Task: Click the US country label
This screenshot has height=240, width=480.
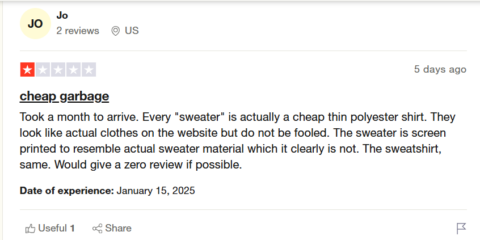Action: tap(132, 31)
